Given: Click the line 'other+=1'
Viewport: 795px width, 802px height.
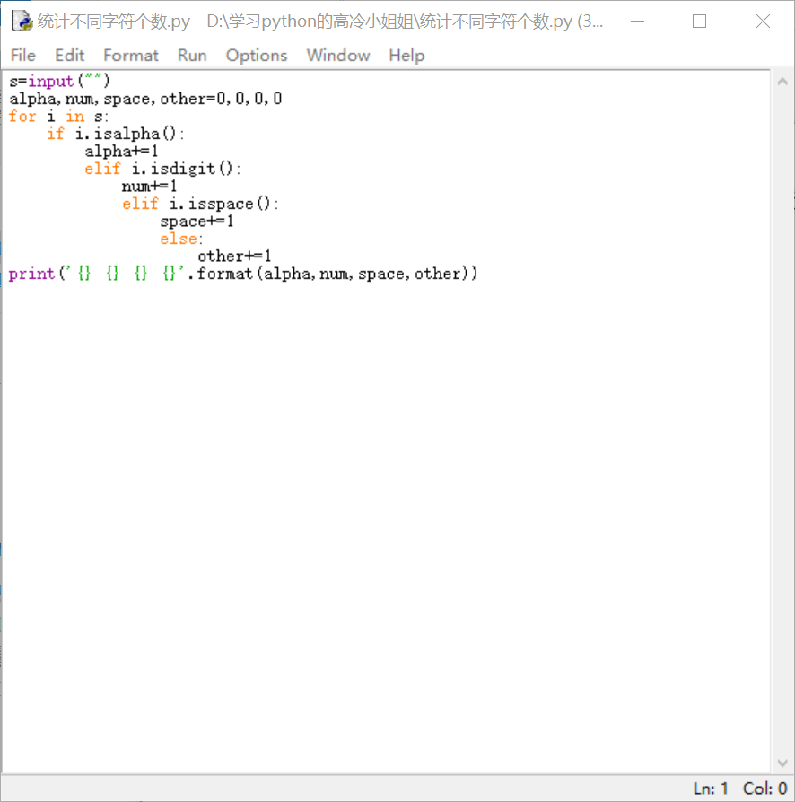Looking at the screenshot, I should click(x=235, y=257).
